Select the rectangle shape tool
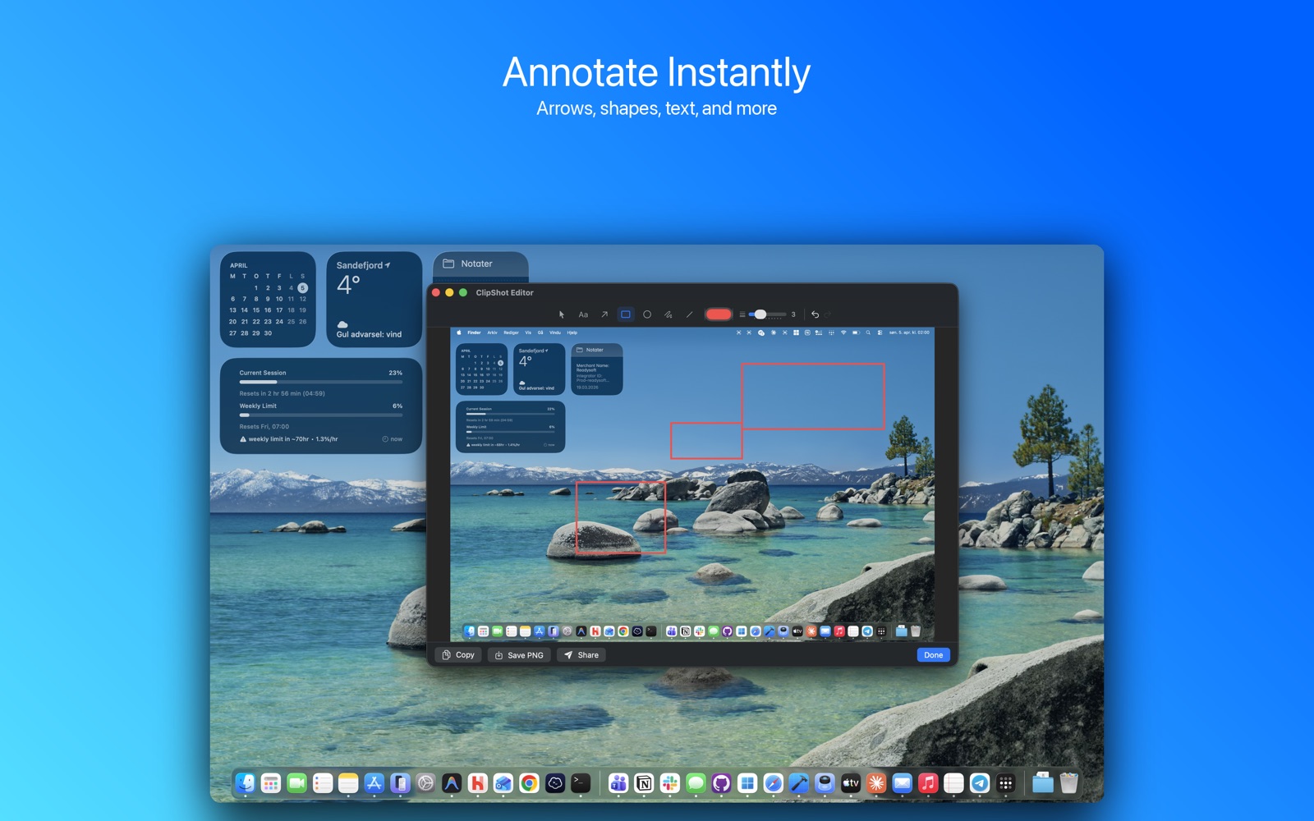The width and height of the screenshot is (1314, 821). [626, 314]
